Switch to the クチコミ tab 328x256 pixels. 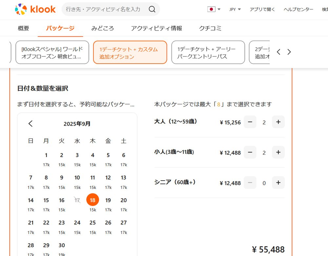pyautogui.click(x=210, y=28)
